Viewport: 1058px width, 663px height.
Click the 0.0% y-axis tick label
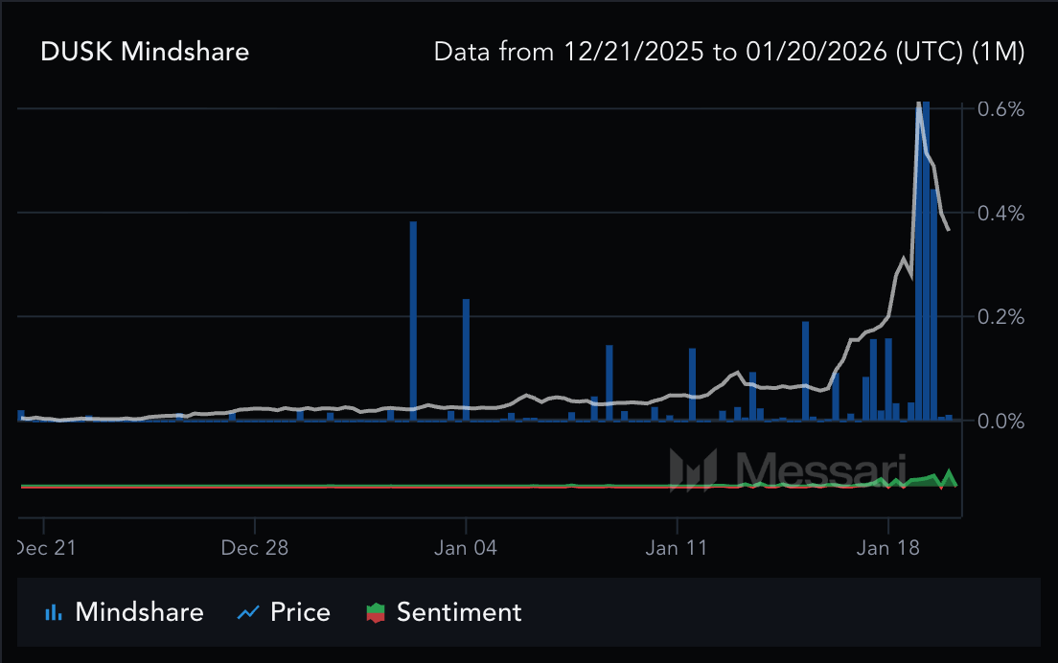[x=1000, y=421]
